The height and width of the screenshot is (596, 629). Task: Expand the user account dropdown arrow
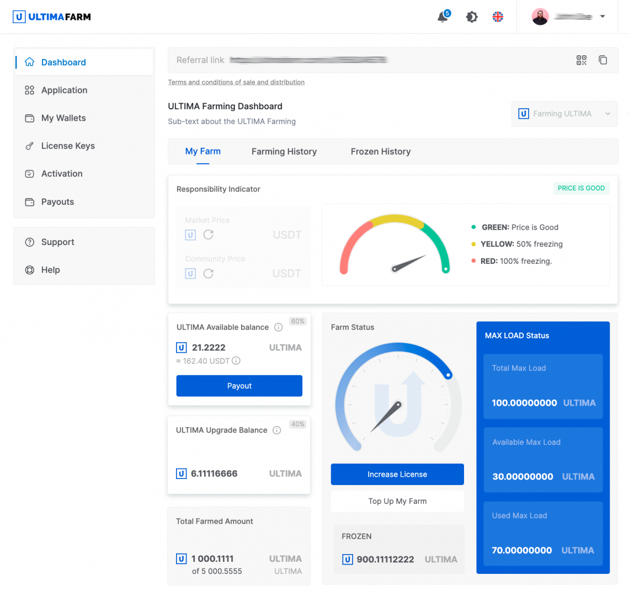coord(602,17)
